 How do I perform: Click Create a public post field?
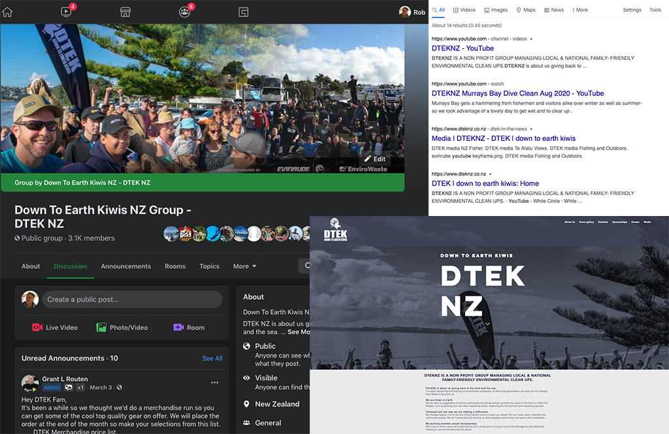[132, 300]
